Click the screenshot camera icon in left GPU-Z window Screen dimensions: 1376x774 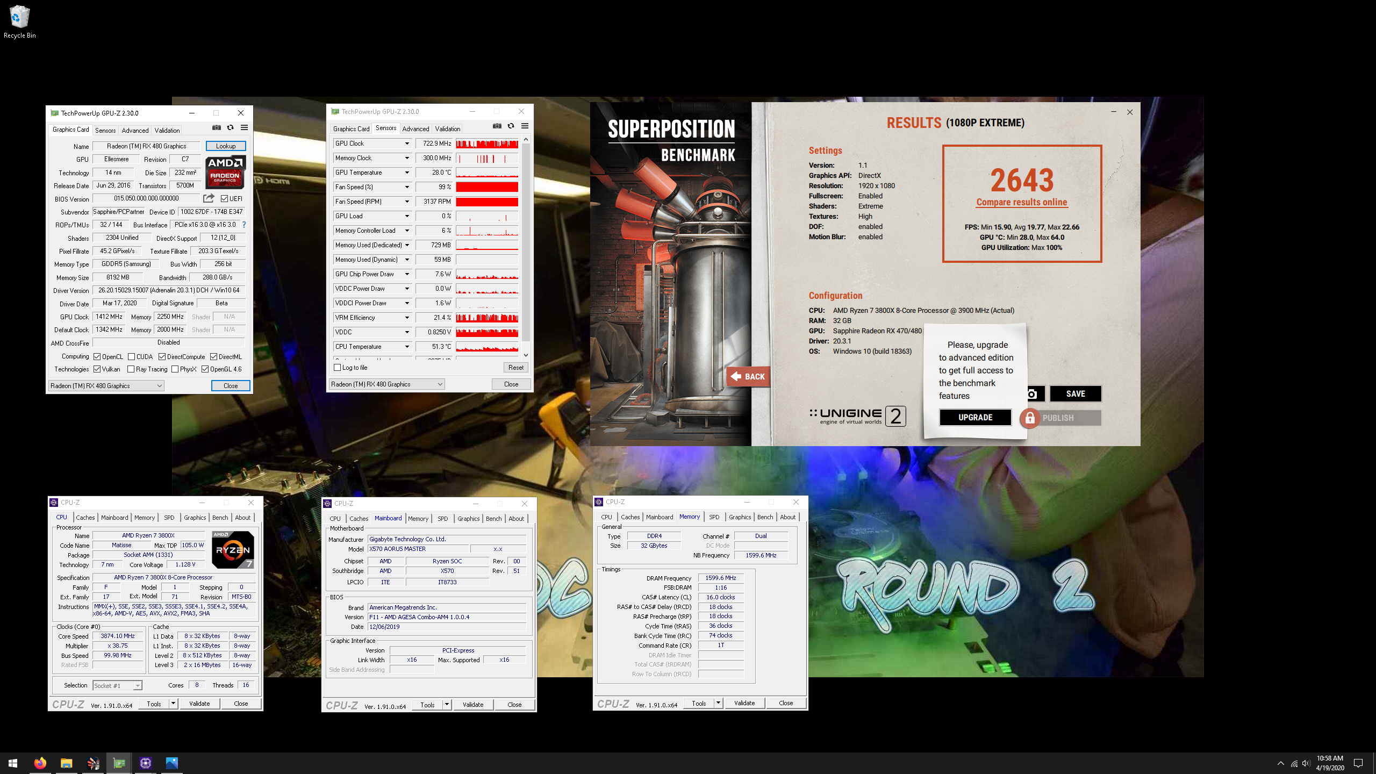pyautogui.click(x=216, y=127)
